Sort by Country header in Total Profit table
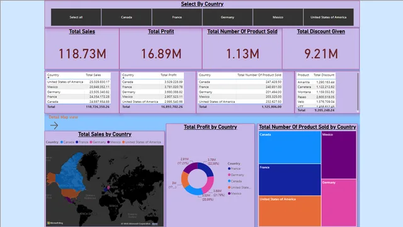Image resolution: width=403 pixels, height=227 pixels. pyautogui.click(x=128, y=75)
